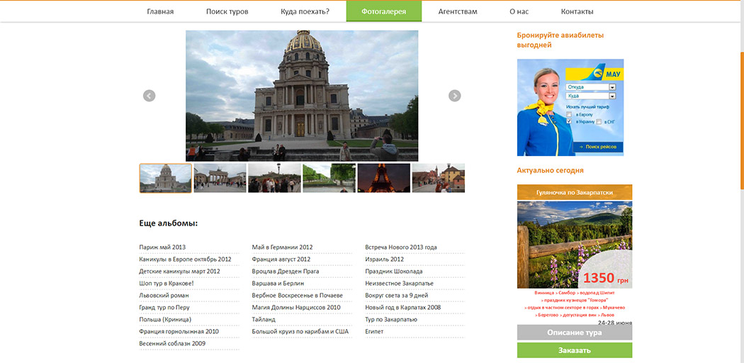
Task: Click the previous photo arrow
Action: (x=149, y=96)
